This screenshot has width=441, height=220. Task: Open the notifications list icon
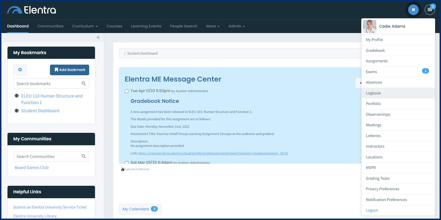click(429, 10)
